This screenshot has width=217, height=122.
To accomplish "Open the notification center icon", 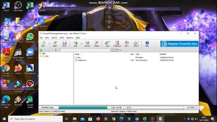I will 213,119.
